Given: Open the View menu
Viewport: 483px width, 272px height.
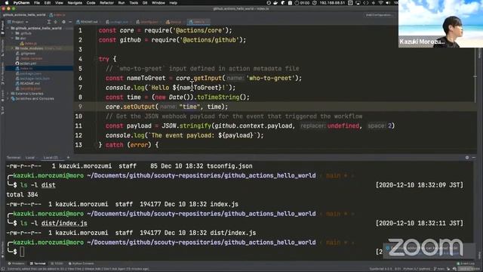Looking at the screenshot, I should pos(59,3).
